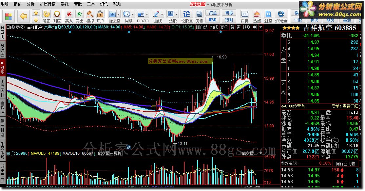Open the 系统 menu

coord(4,4)
